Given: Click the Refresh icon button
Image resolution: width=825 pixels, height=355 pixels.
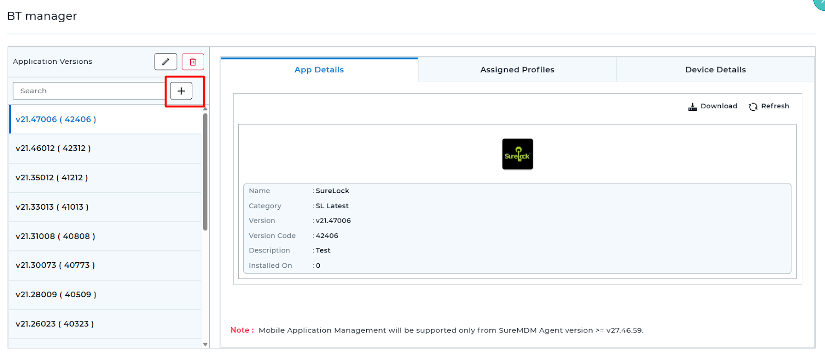Looking at the screenshot, I should pyautogui.click(x=769, y=106).
